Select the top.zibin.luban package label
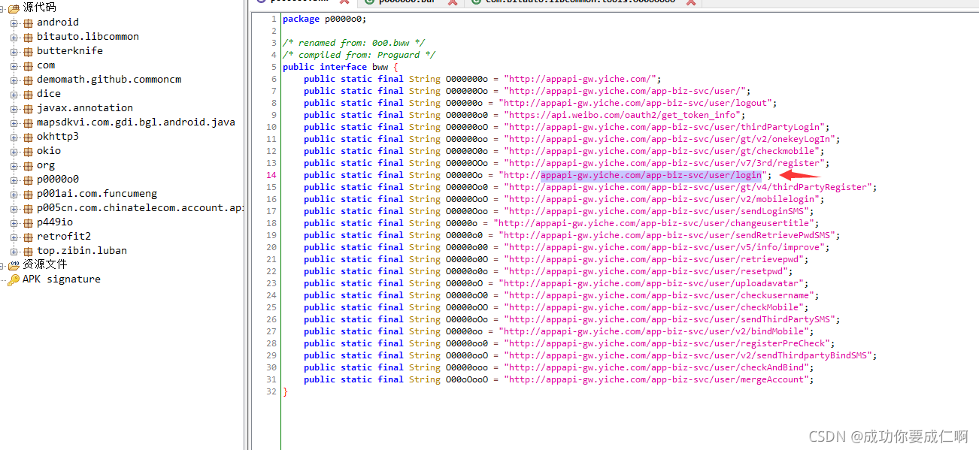The height and width of the screenshot is (450, 979). point(82,251)
